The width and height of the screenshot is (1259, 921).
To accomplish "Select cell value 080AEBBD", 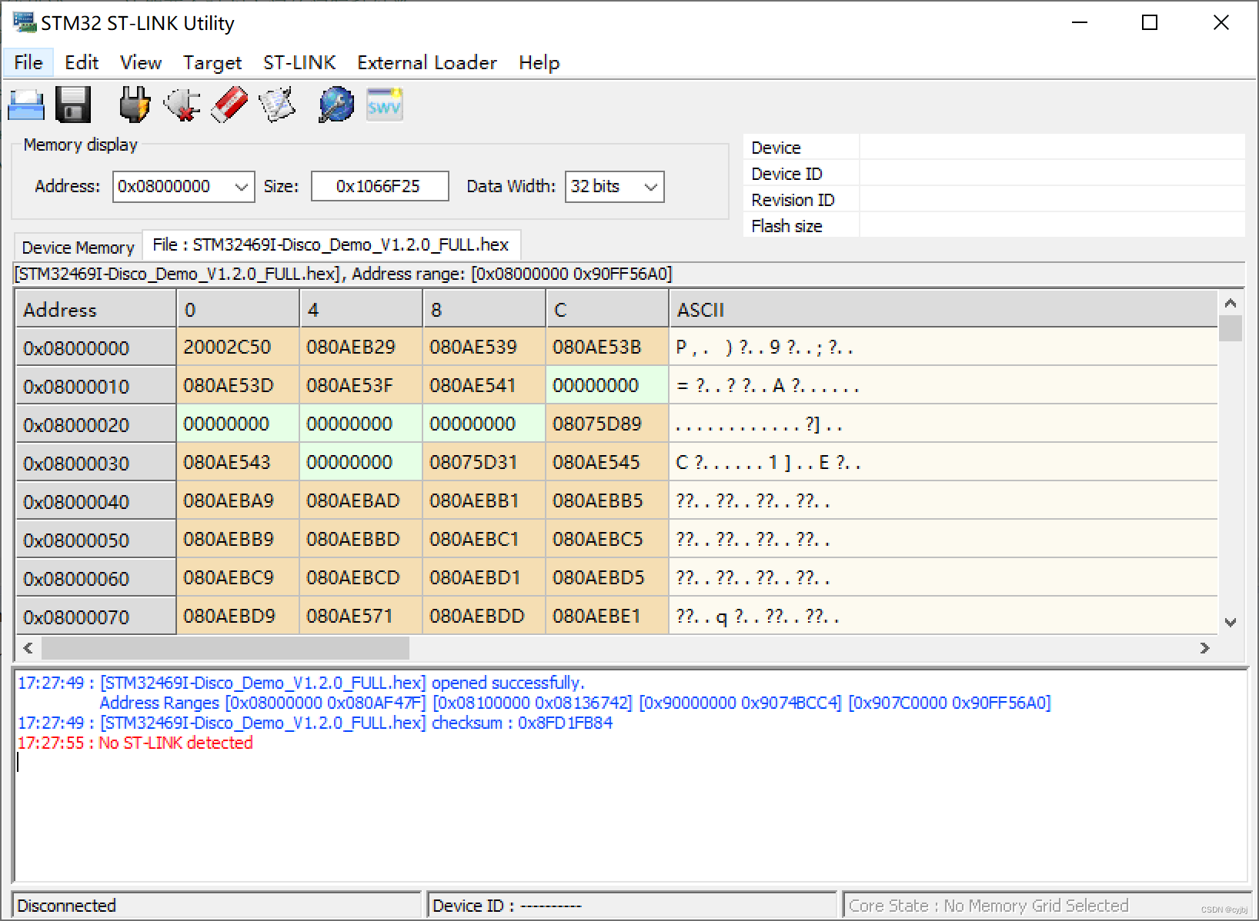I will (x=361, y=539).
